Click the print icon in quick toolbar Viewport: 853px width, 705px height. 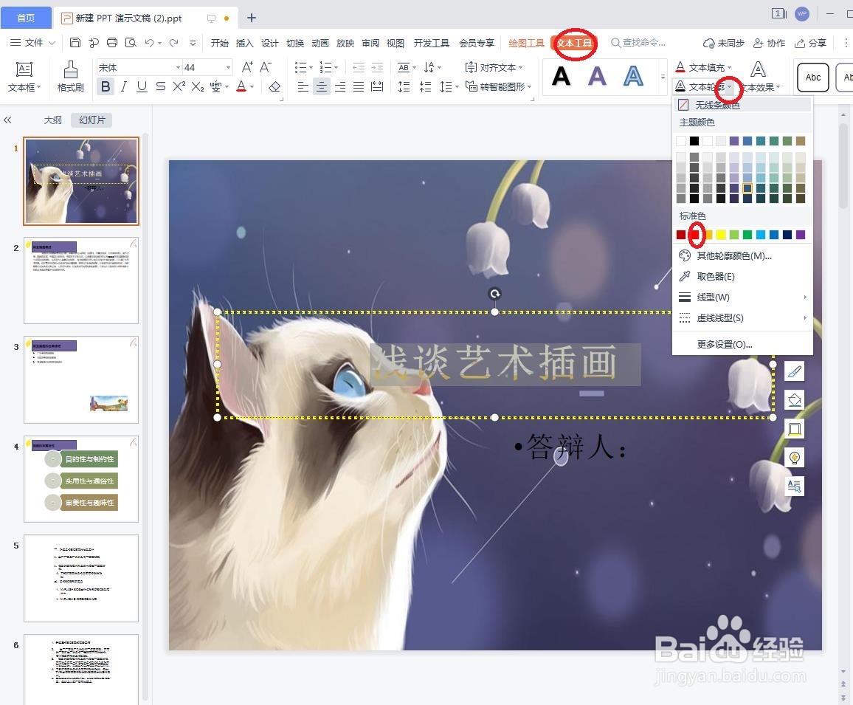pos(112,43)
